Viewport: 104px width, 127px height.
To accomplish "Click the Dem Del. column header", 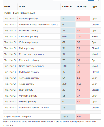I will click(x=68, y=6).
